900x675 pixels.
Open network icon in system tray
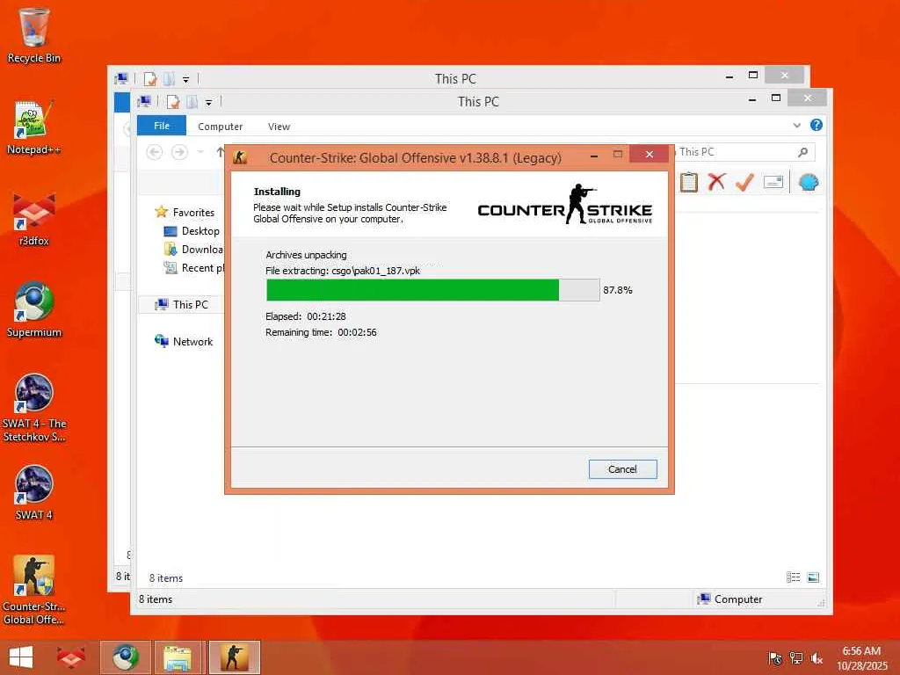coord(796,658)
